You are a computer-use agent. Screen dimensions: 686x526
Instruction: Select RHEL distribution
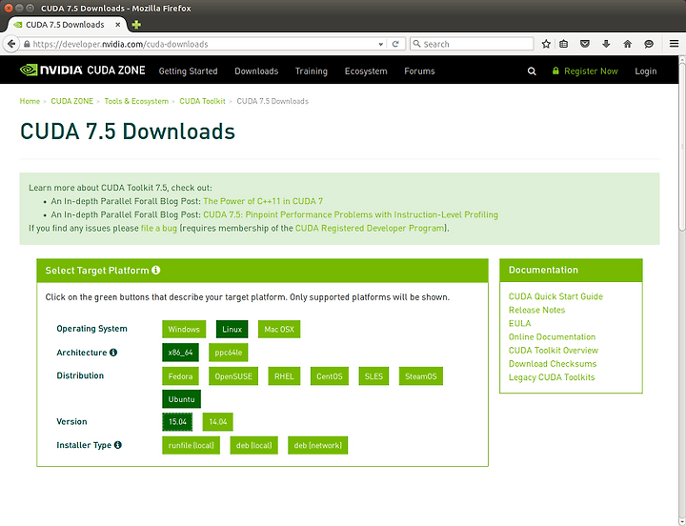pyautogui.click(x=284, y=375)
